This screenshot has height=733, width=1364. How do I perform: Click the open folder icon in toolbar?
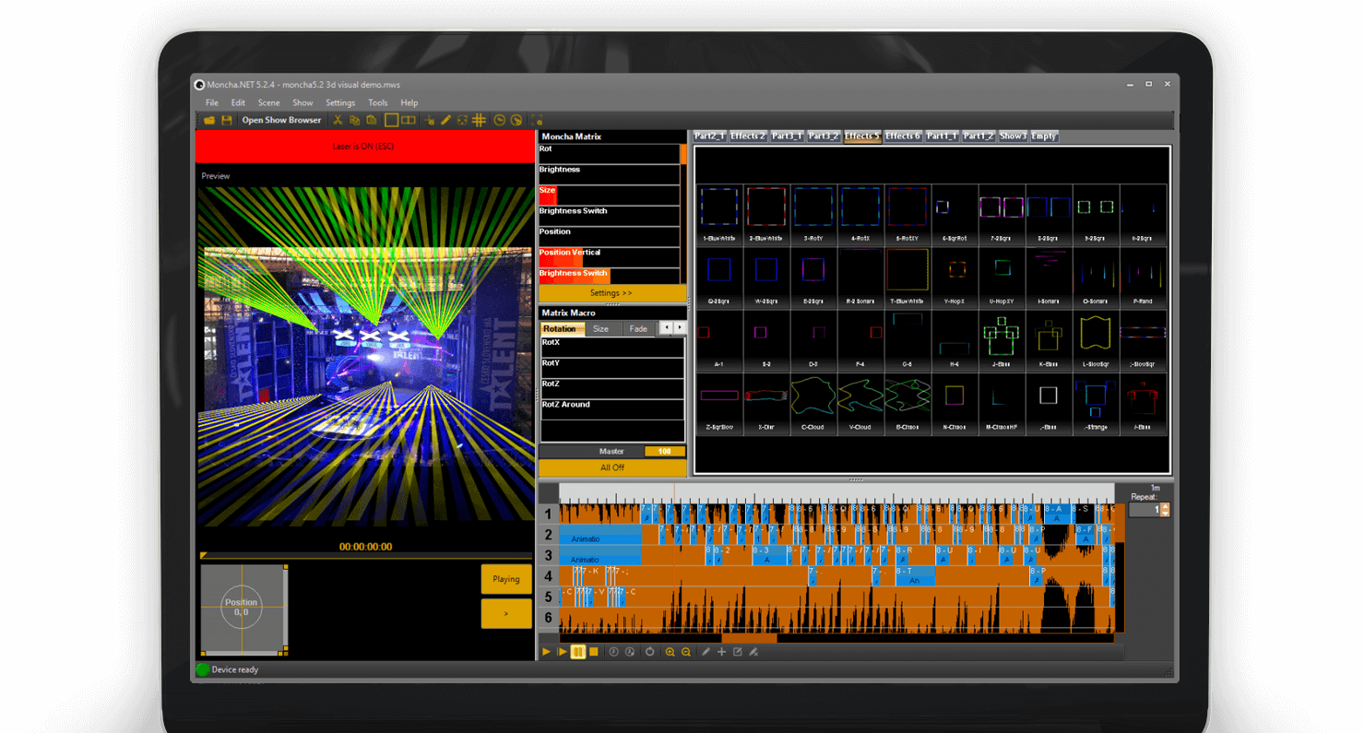(209, 120)
